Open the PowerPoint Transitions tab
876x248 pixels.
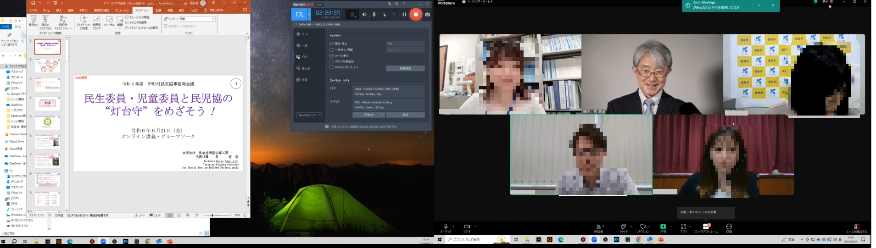(x=102, y=10)
